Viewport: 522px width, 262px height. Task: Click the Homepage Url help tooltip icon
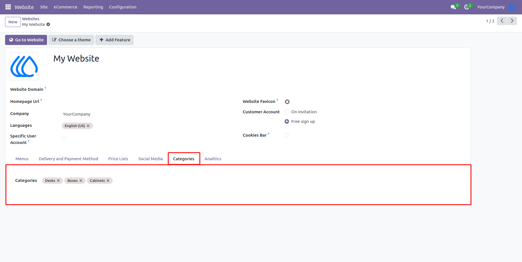point(41,100)
